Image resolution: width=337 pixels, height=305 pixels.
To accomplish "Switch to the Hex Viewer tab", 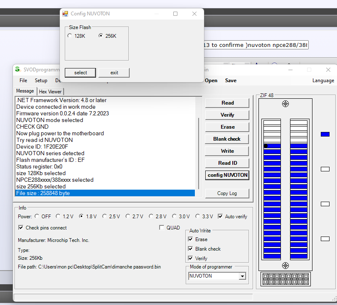I will click(x=50, y=91).
